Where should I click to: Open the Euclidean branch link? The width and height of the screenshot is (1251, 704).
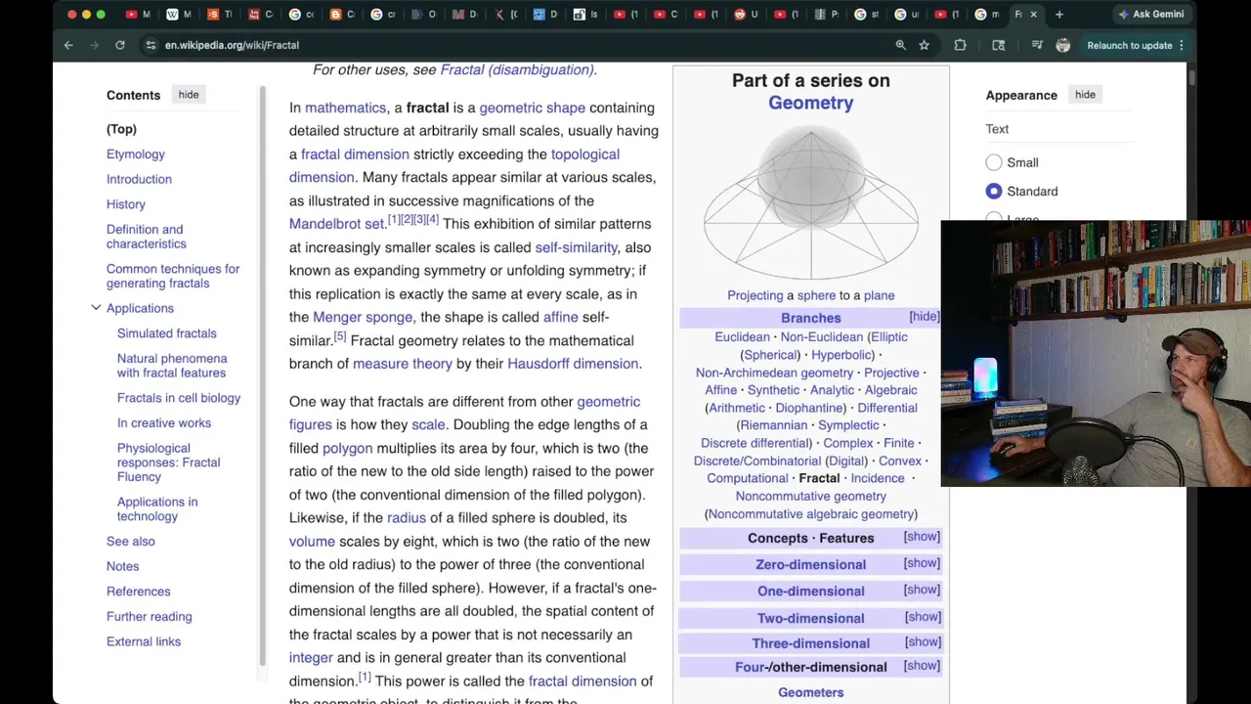742,337
